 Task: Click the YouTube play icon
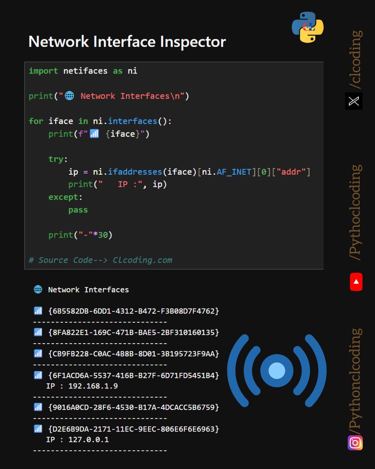(356, 282)
